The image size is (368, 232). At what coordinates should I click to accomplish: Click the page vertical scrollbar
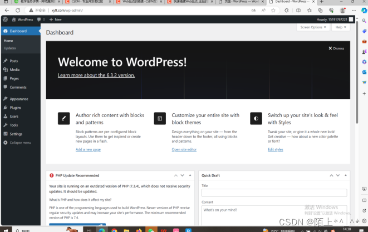357,73
